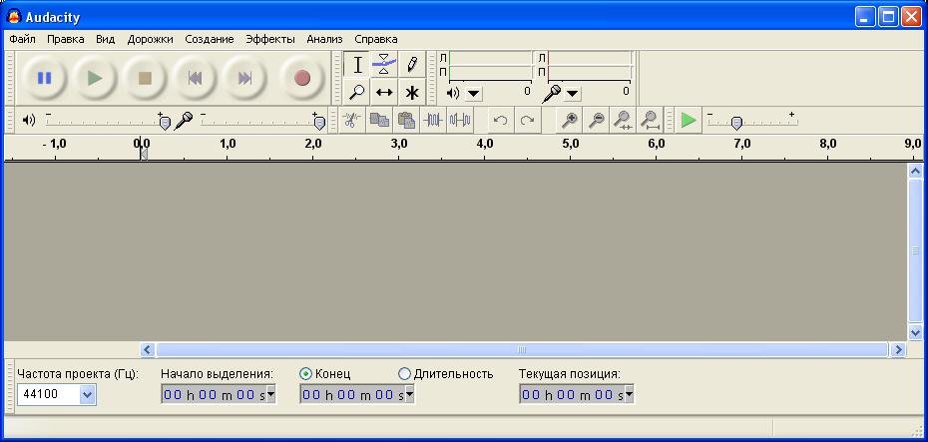
Task: Click the Zoom Out magnifier icon
Action: (597, 120)
